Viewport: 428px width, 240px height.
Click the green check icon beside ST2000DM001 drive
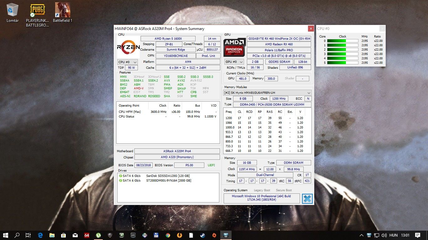[121, 181]
